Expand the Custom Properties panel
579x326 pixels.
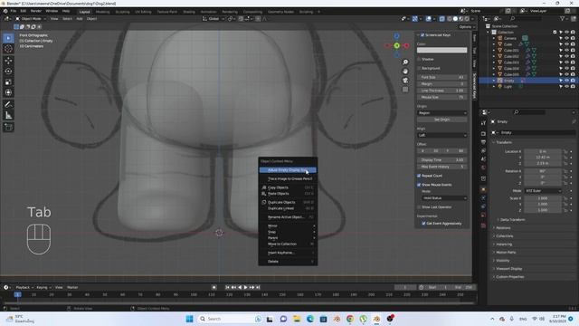click(509, 277)
